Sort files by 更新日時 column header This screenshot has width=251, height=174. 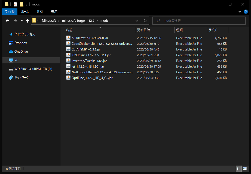pyautogui.click(x=143, y=30)
